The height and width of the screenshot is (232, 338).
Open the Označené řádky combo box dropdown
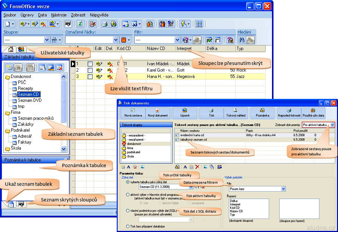(x=116, y=40)
